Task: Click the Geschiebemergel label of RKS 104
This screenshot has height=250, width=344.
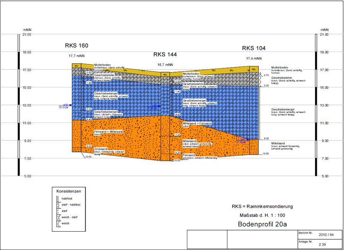Action: pyautogui.click(x=283, y=109)
